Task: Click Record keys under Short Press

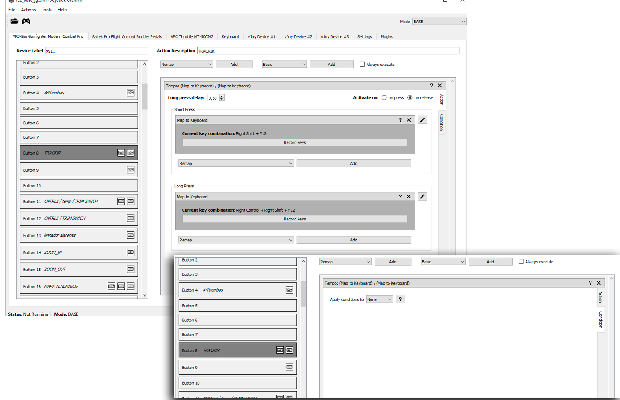Action: tap(295, 142)
